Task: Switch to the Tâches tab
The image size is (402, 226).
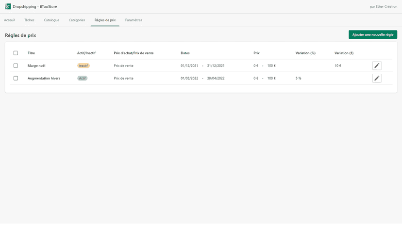Action: click(29, 20)
